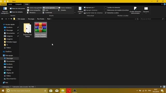Image resolution: width=166 pixels, height=93 pixels.
Task: Collapse the ribbon with the chevron
Action: pyautogui.click(x=162, y=4)
